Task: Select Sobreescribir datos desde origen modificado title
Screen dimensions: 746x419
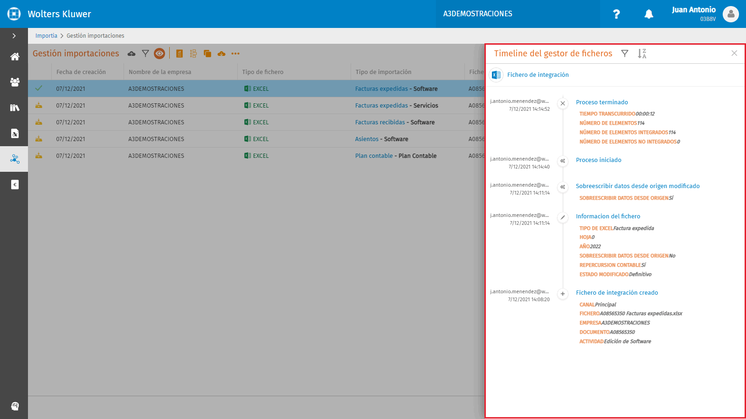Action: click(x=637, y=186)
